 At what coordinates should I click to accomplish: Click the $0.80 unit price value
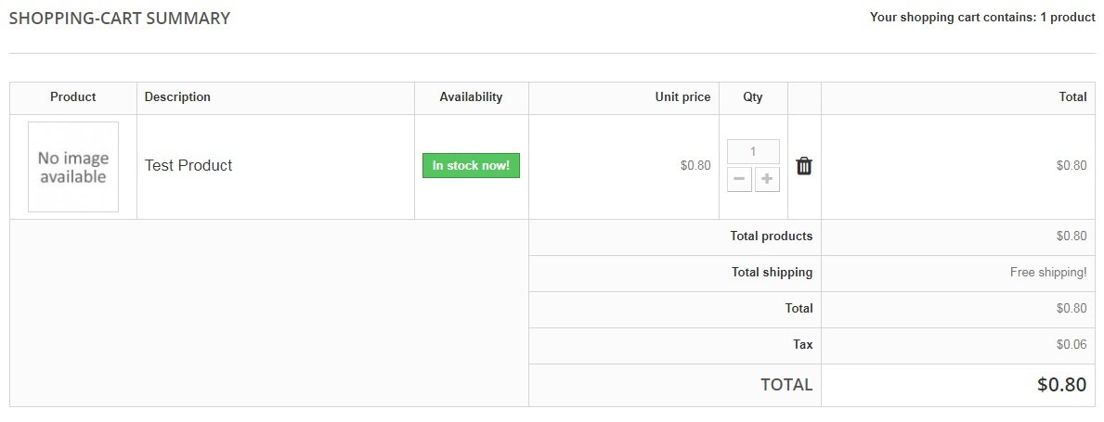tap(695, 166)
